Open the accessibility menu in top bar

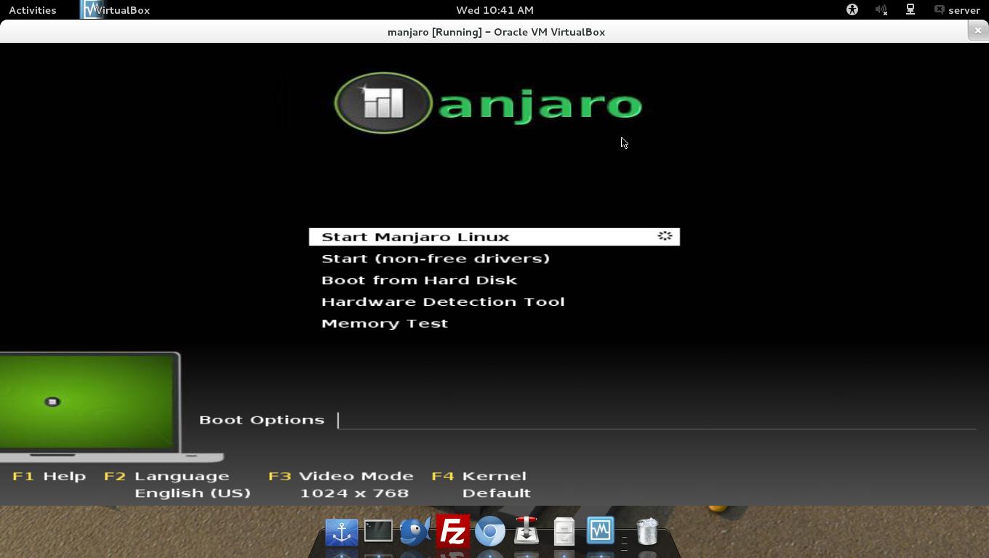coord(852,10)
